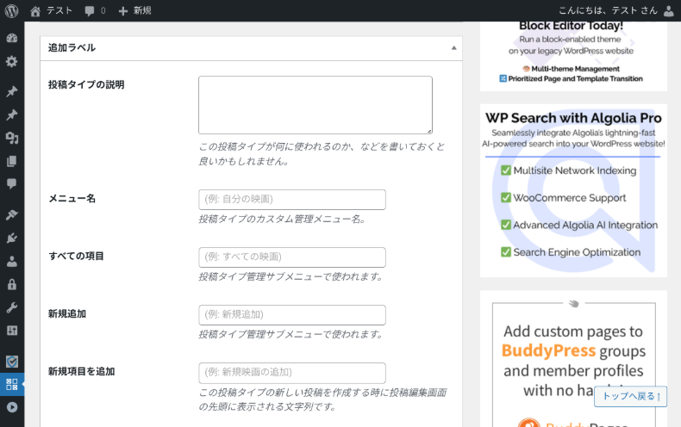Viewport: 681px width, 427px height.
Task: Click the comment count 0 in the admin bar
Action: click(103, 11)
